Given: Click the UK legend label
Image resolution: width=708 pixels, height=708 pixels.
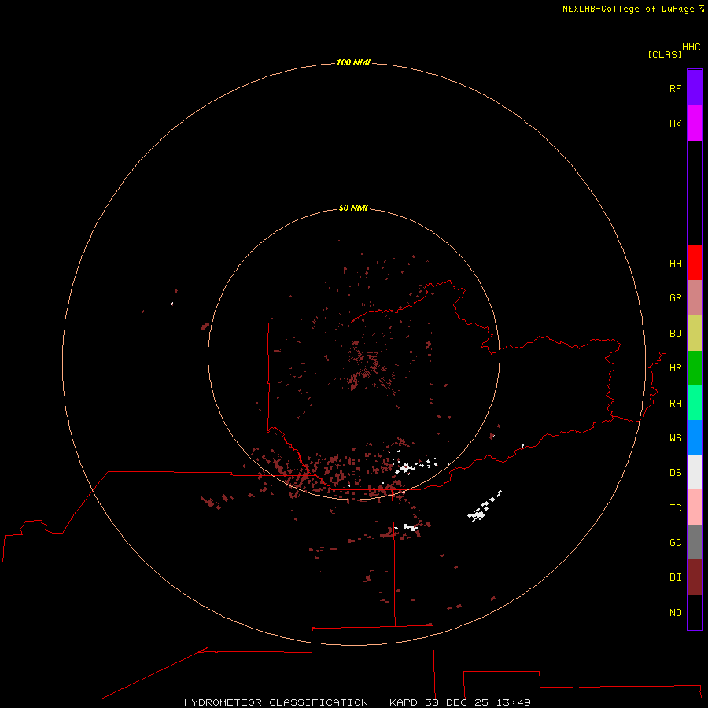Looking at the screenshot, I should [x=675, y=124].
